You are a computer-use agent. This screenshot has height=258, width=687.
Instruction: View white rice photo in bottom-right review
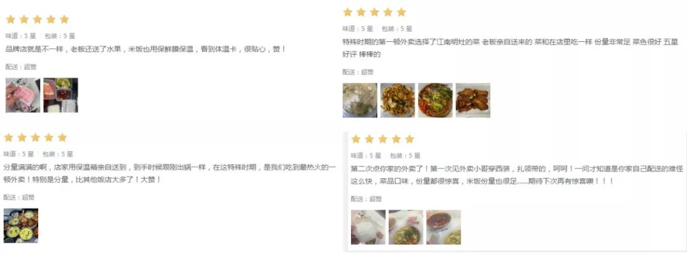click(368, 227)
